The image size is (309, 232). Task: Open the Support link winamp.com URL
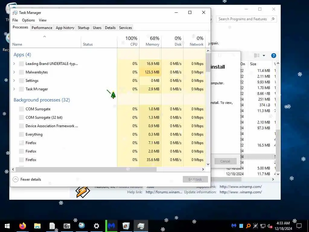[241, 187]
